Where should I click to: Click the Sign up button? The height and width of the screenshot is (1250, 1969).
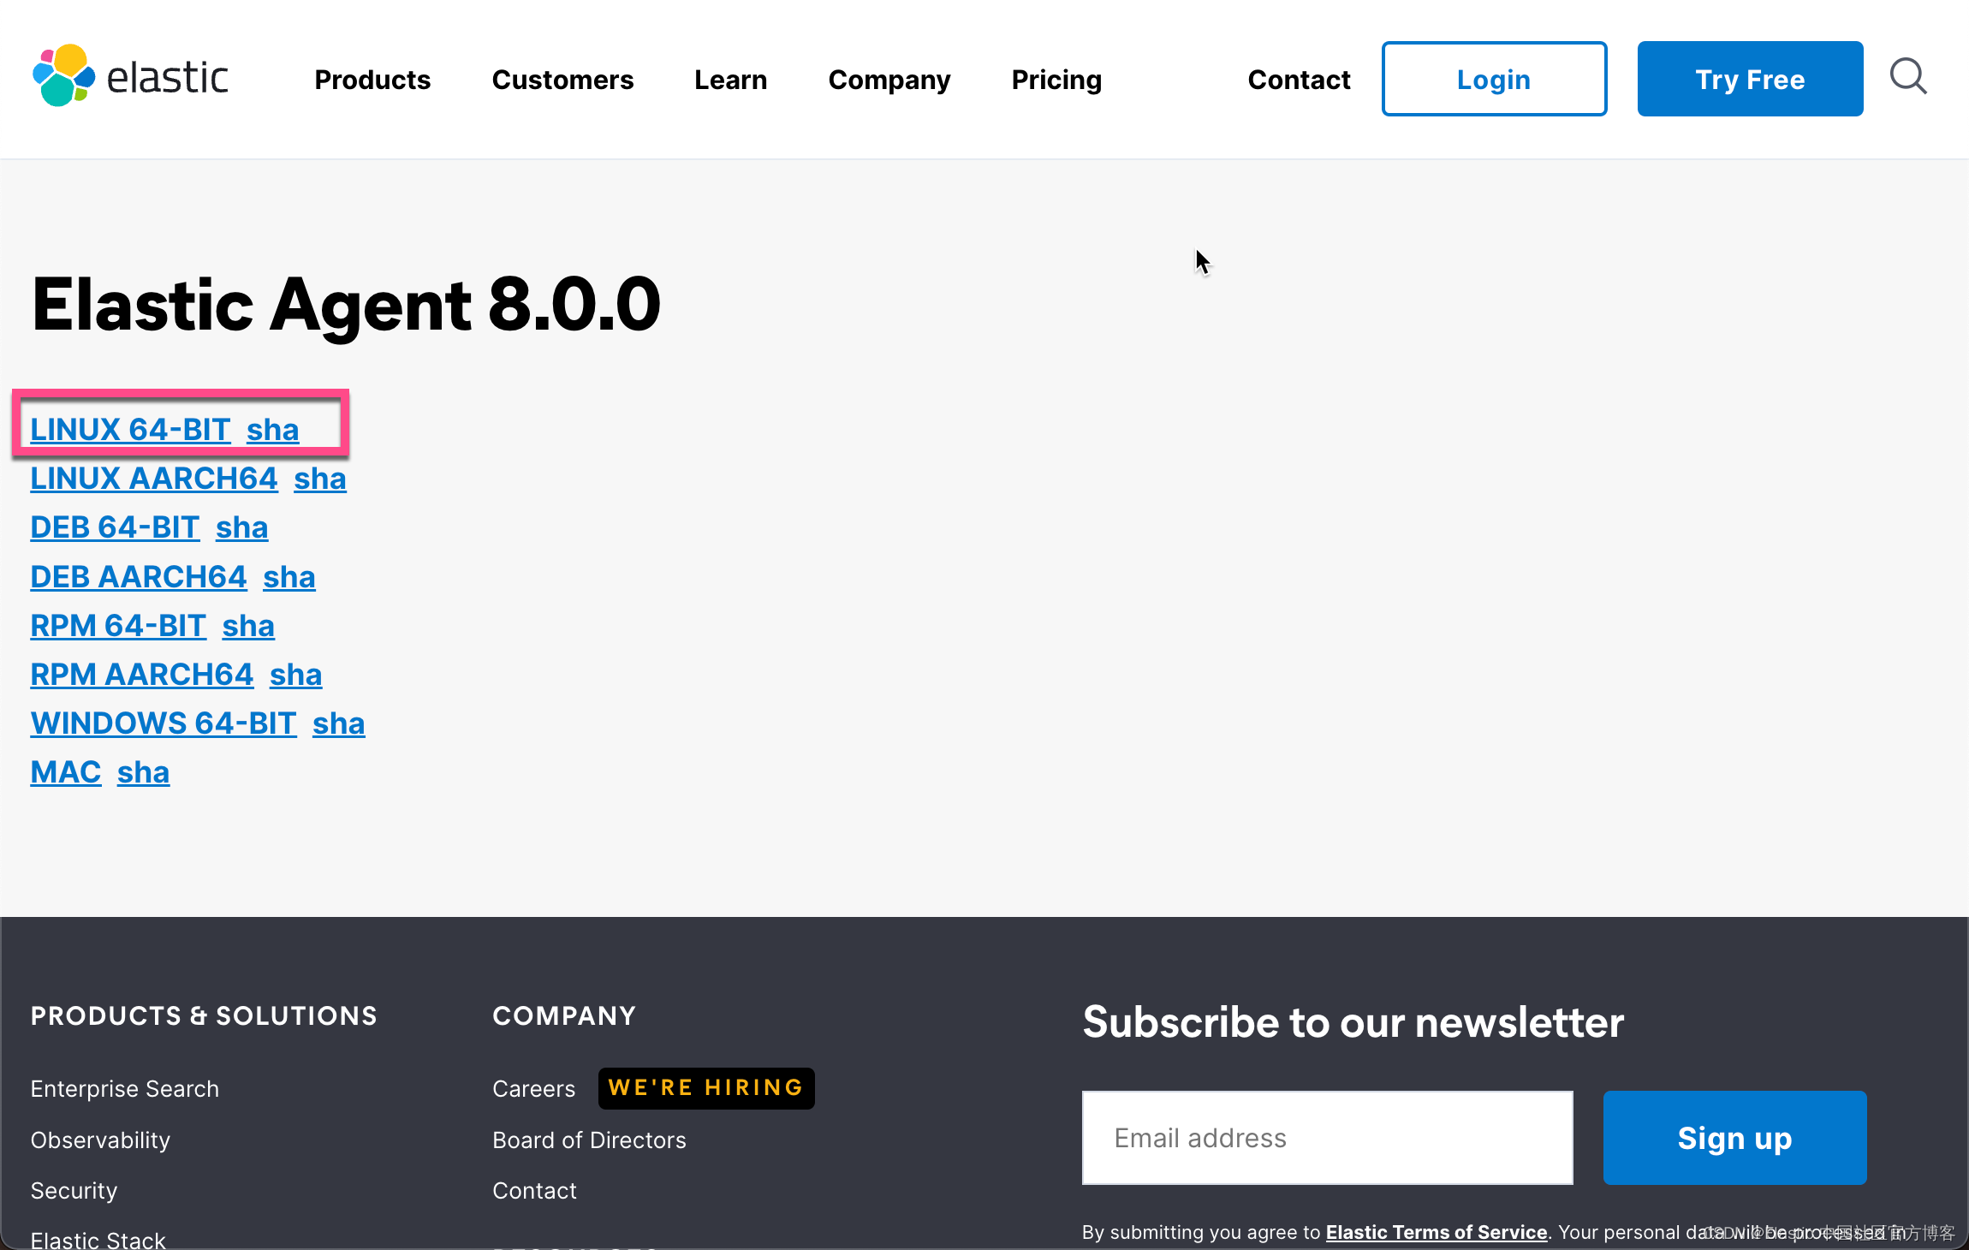(1734, 1138)
